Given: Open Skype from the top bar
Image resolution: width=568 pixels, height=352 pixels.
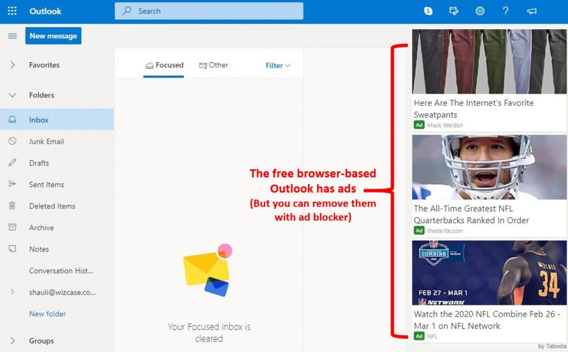Looking at the screenshot, I should click(x=428, y=11).
